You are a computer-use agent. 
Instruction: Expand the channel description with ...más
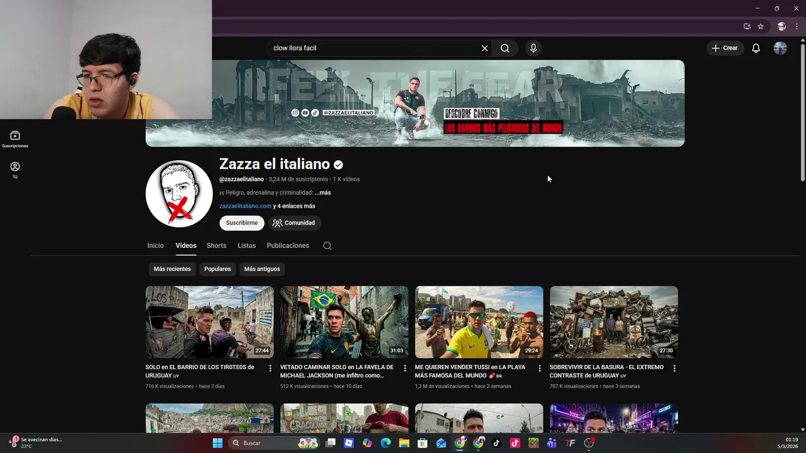(x=323, y=193)
